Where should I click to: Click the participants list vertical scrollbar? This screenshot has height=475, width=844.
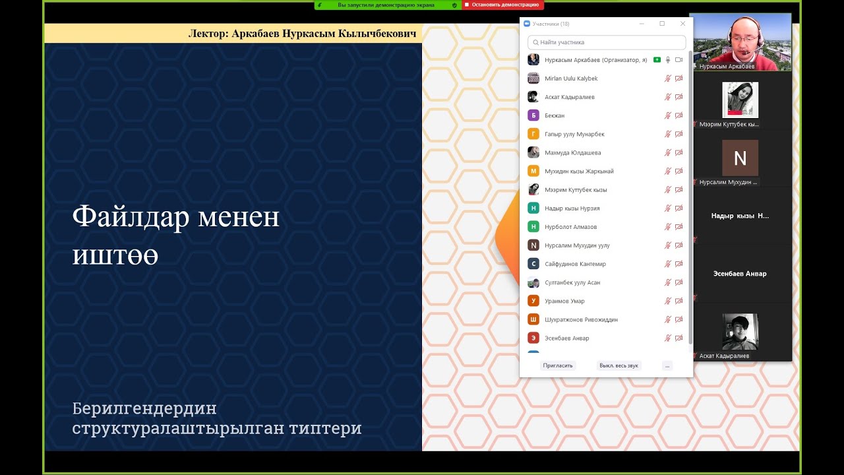pyautogui.click(x=690, y=198)
